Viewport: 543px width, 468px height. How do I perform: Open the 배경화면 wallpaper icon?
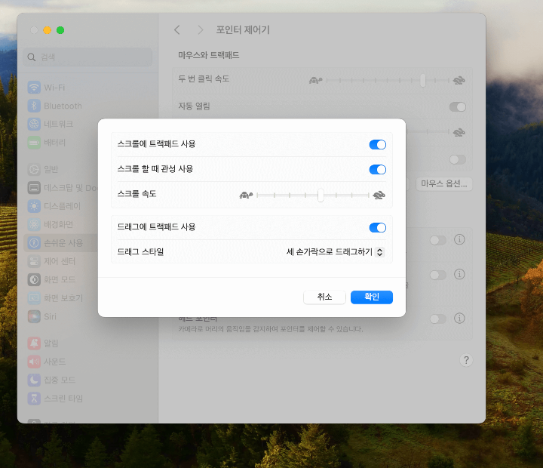point(34,225)
